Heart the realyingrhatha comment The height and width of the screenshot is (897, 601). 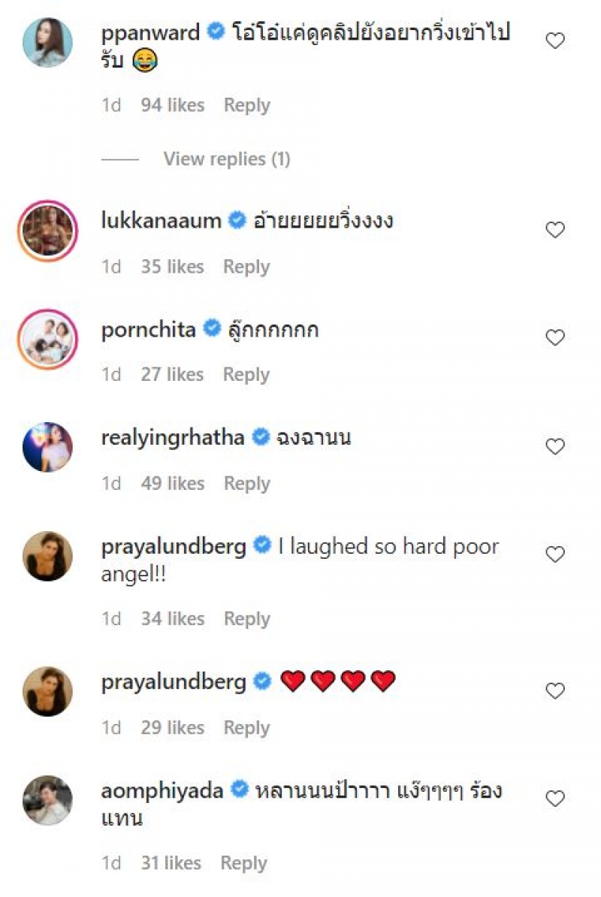pyautogui.click(x=554, y=447)
